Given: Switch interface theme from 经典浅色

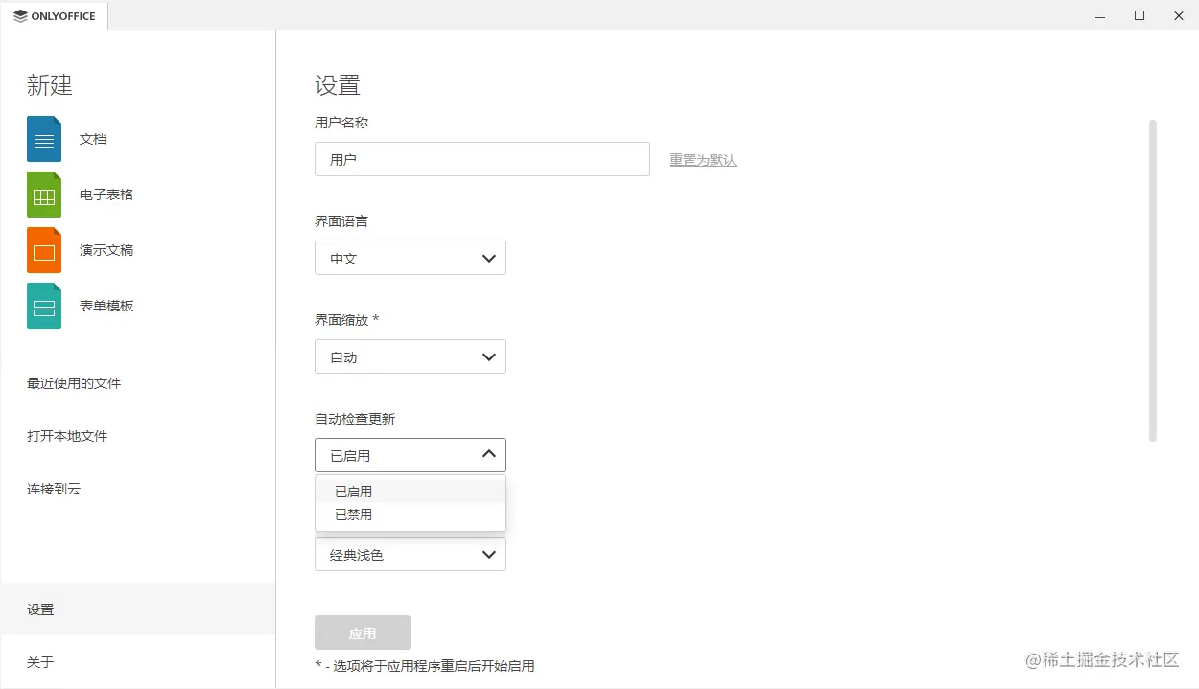Looking at the screenshot, I should pos(410,554).
